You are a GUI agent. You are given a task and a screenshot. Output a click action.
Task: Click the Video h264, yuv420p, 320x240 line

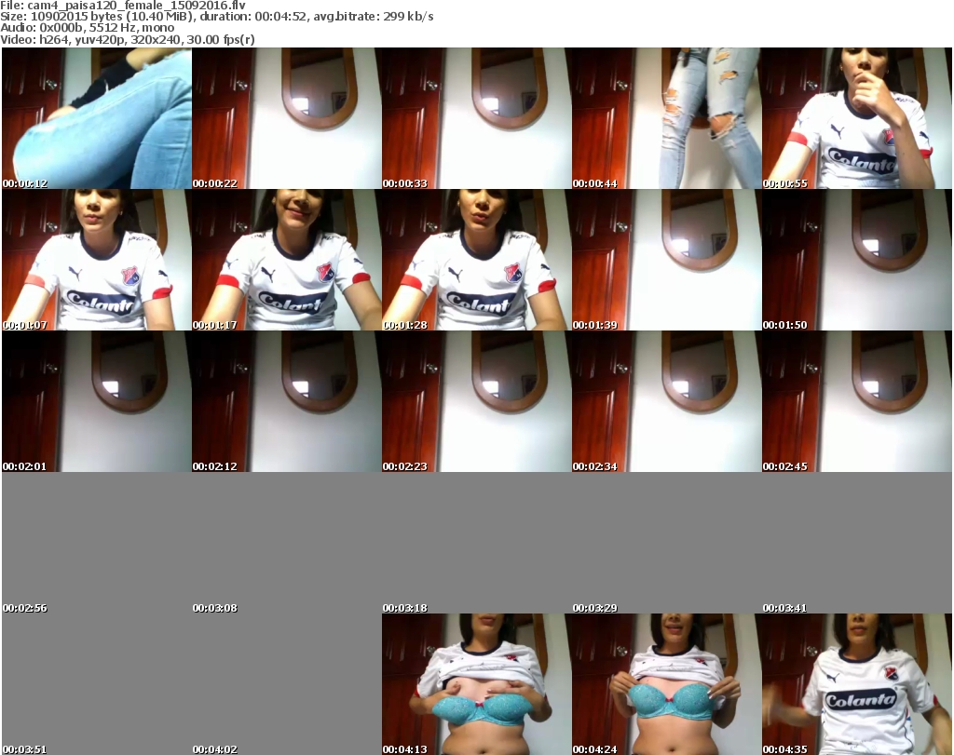pos(128,39)
